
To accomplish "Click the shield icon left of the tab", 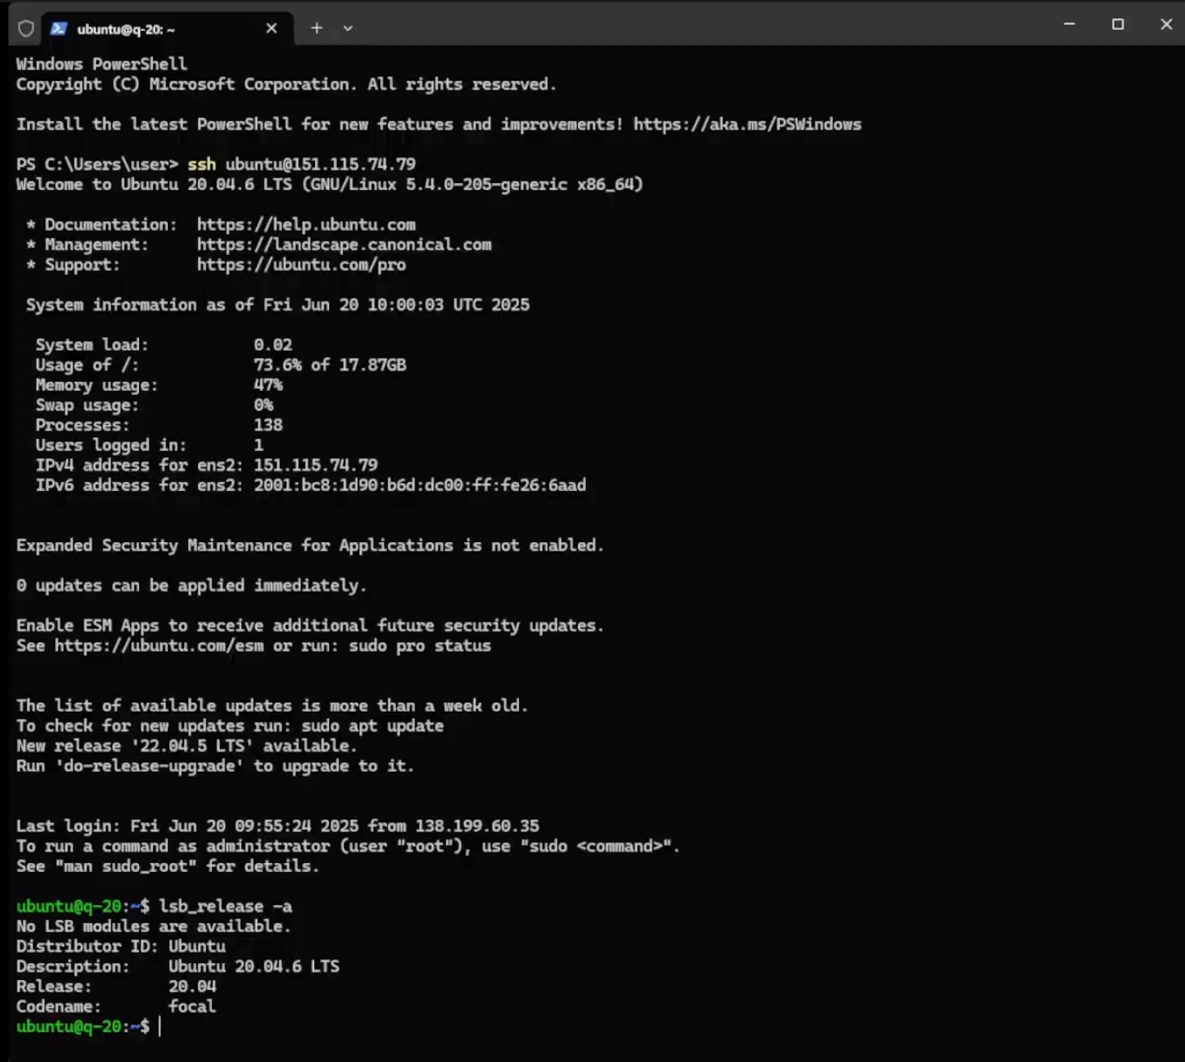I will tap(26, 29).
